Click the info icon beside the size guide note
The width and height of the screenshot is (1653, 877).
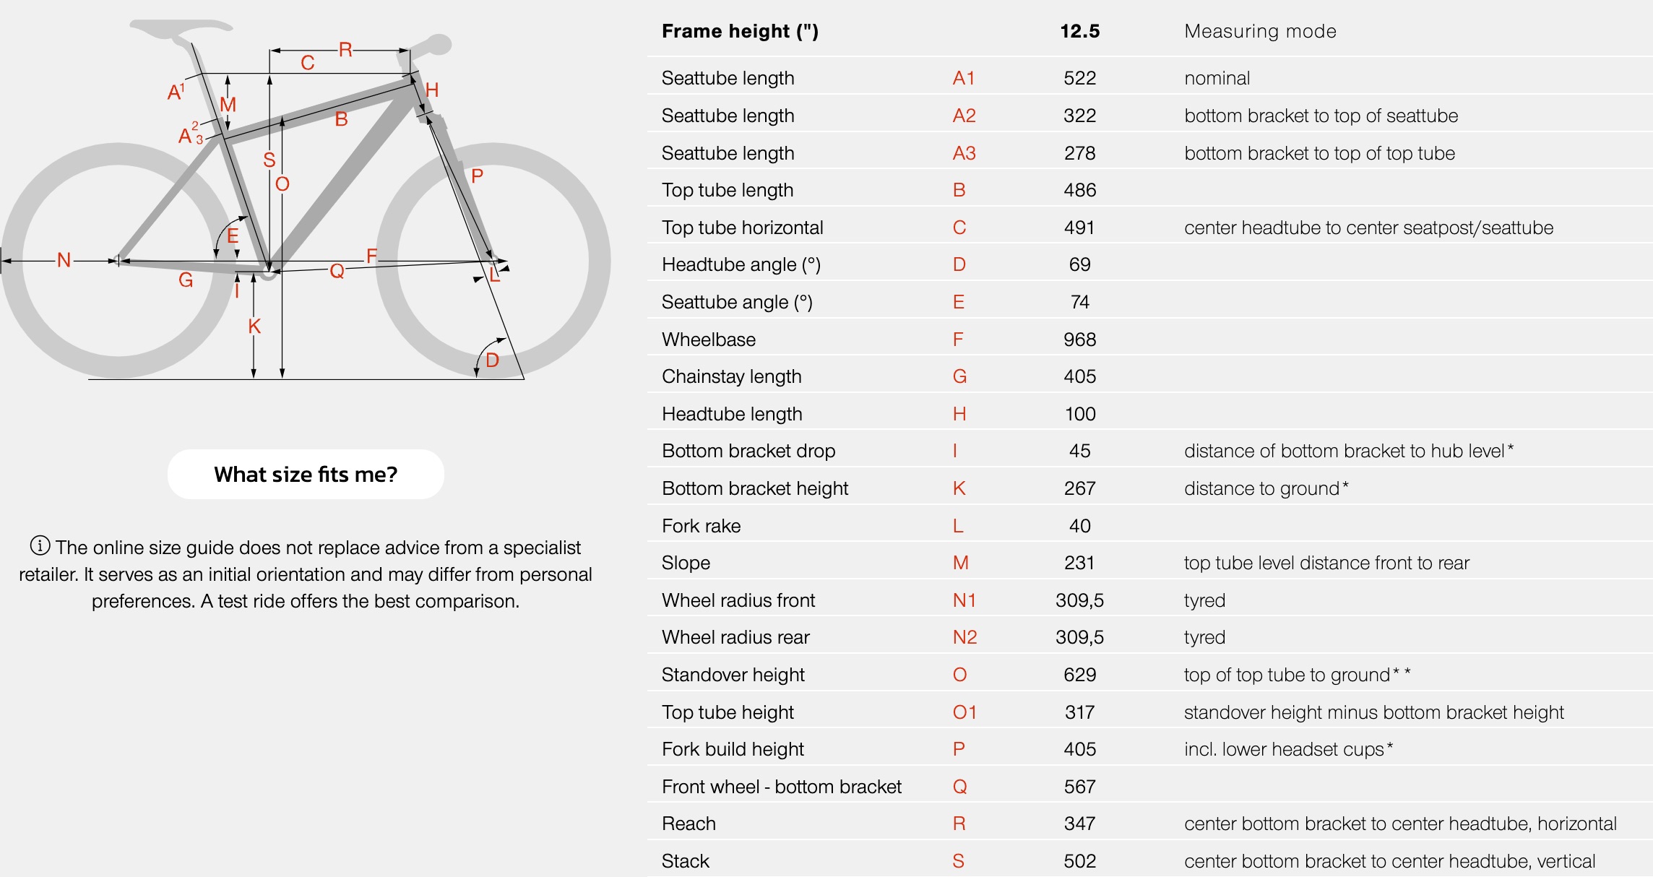coord(40,545)
